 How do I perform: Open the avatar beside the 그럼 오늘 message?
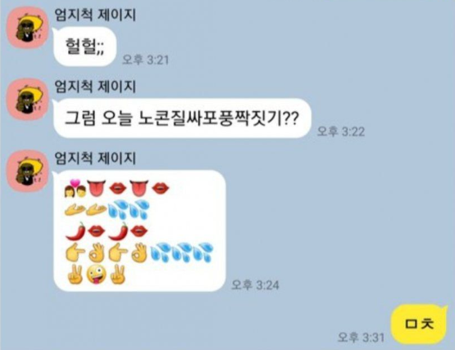coord(28,99)
